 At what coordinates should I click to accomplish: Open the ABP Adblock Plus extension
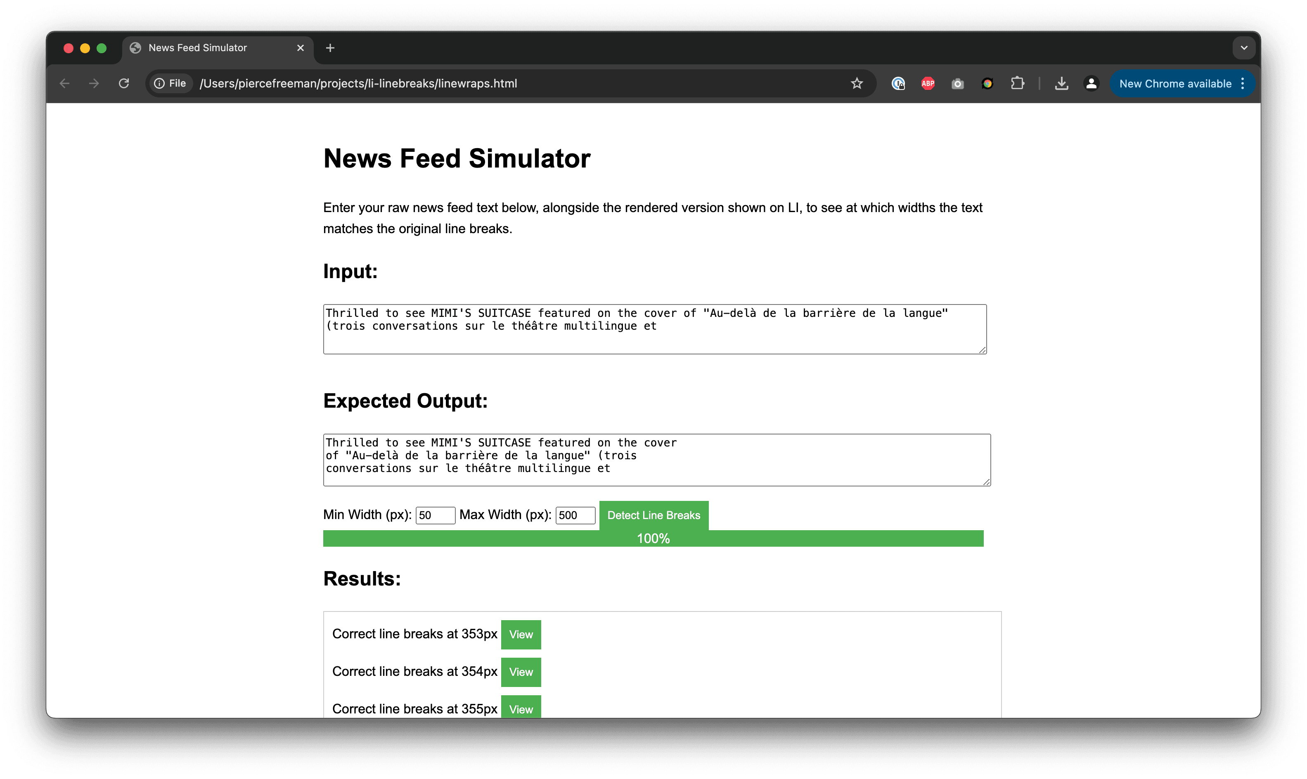[x=928, y=83]
